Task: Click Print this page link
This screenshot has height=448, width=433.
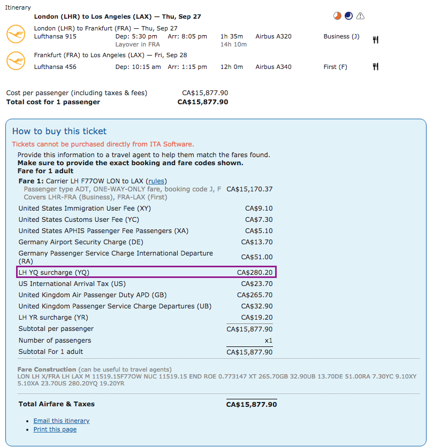Action: [55, 429]
